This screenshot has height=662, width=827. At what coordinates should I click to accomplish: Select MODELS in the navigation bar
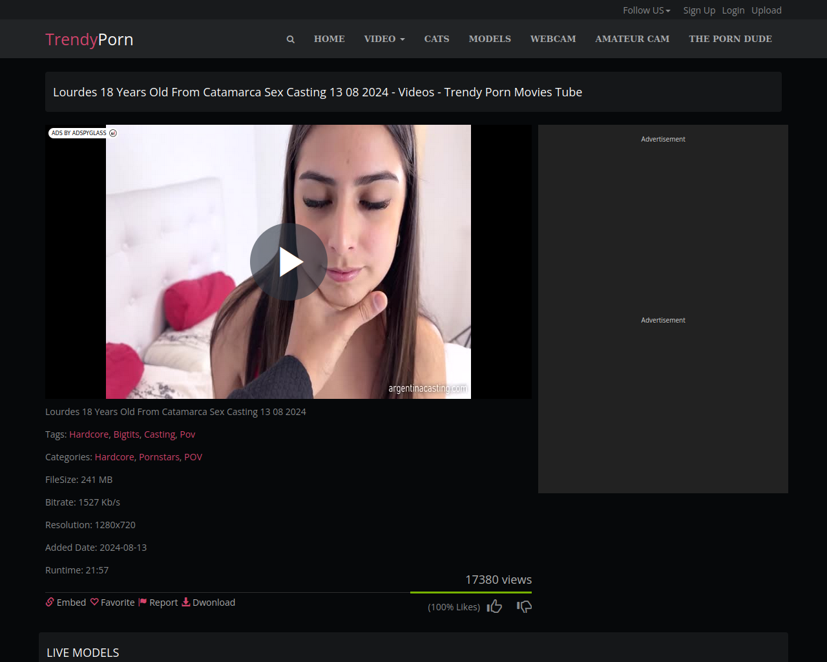[x=490, y=39]
